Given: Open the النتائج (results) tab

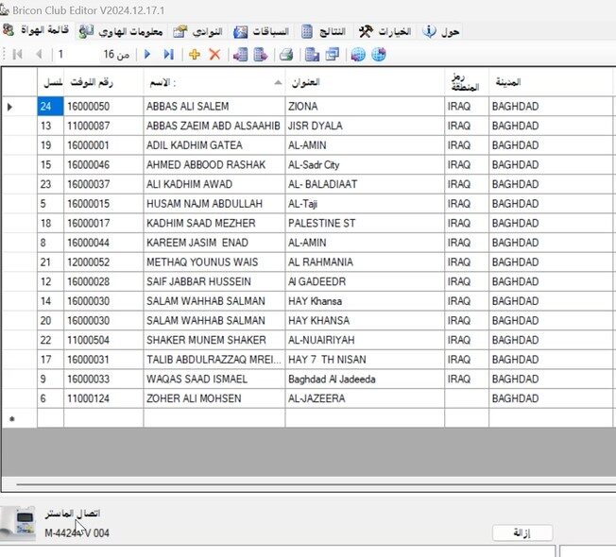Looking at the screenshot, I should 323,31.
